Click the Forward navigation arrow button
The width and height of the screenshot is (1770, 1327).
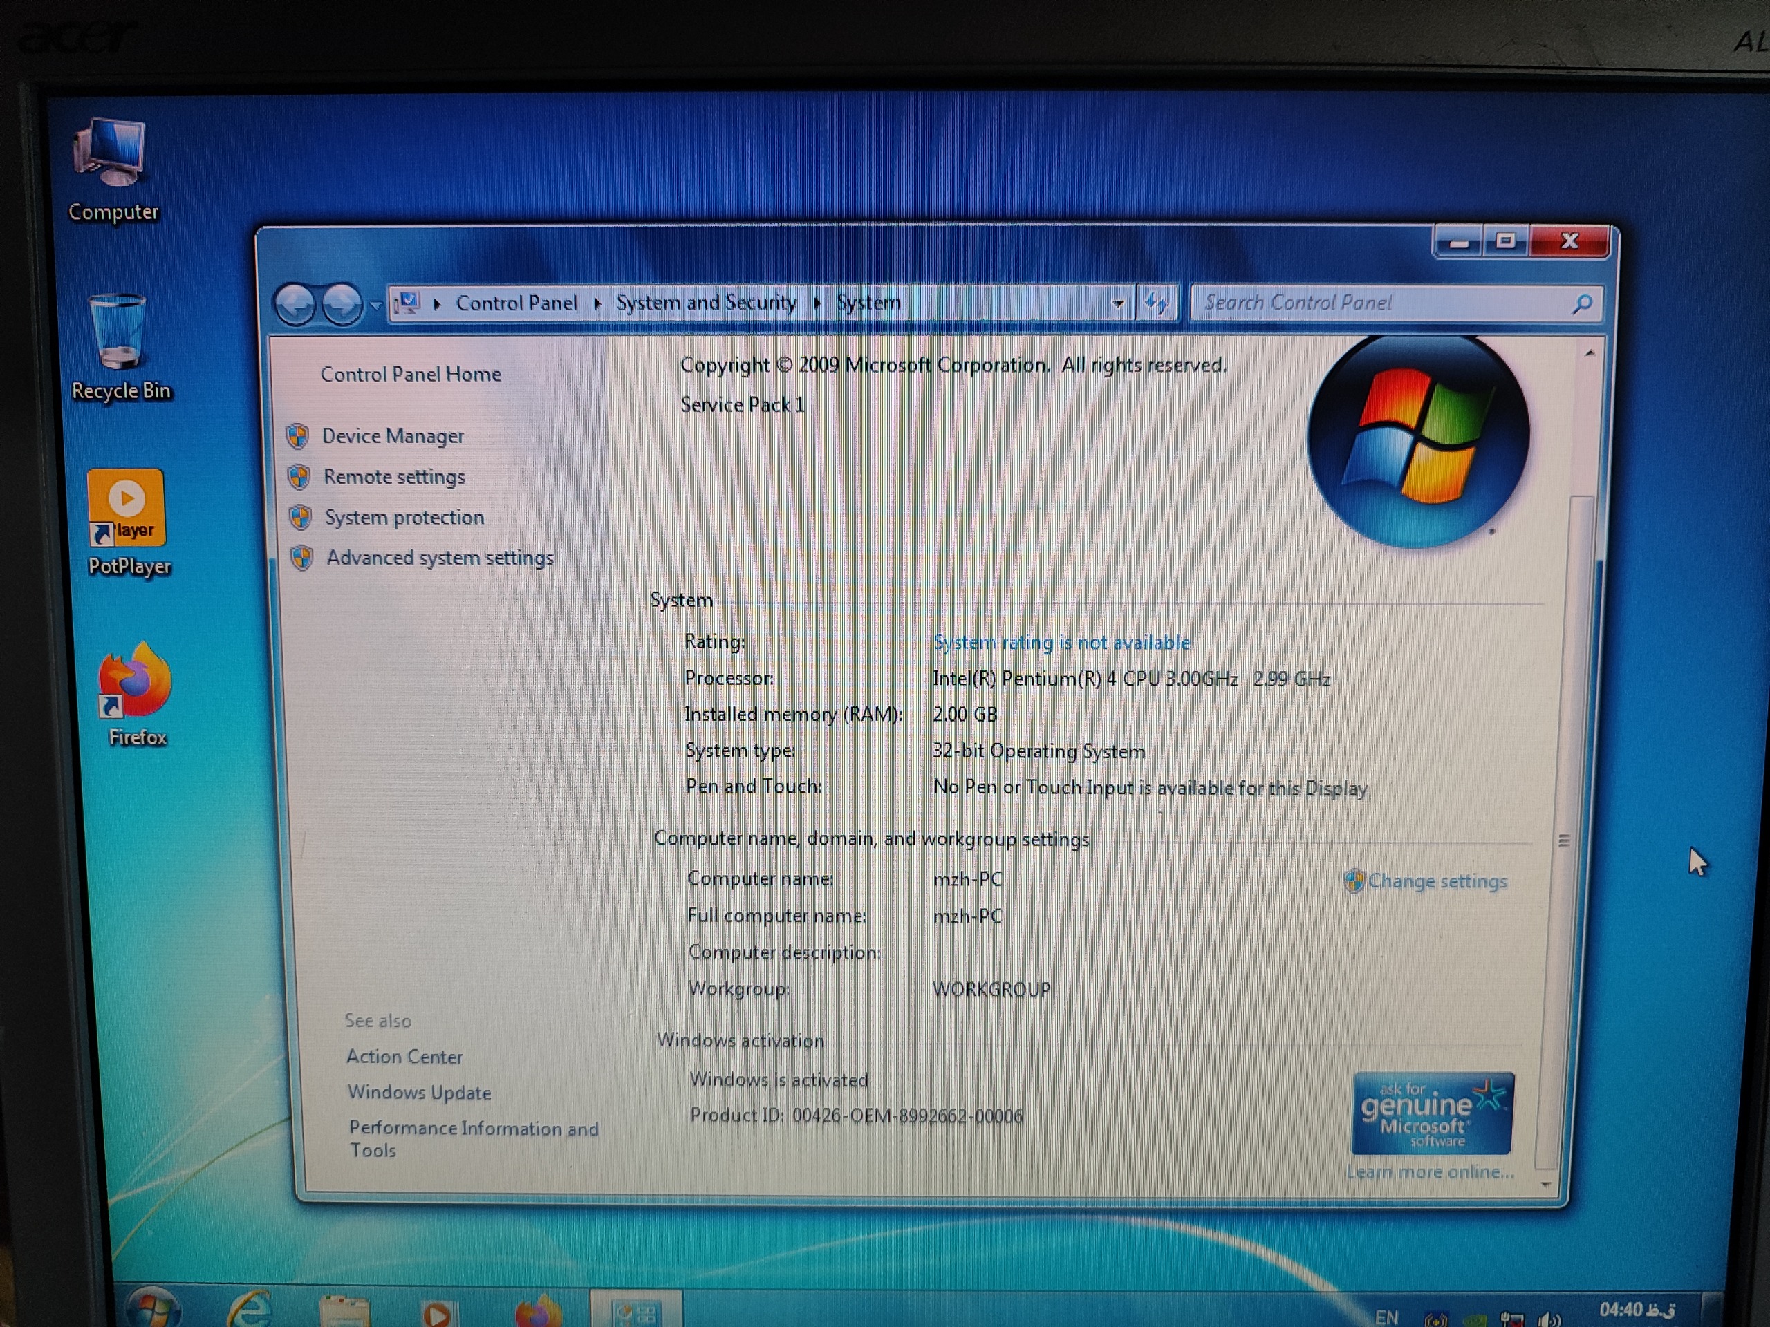click(x=342, y=305)
